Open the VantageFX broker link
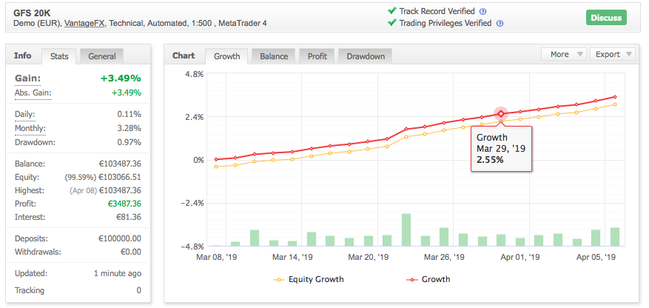 coord(85,24)
